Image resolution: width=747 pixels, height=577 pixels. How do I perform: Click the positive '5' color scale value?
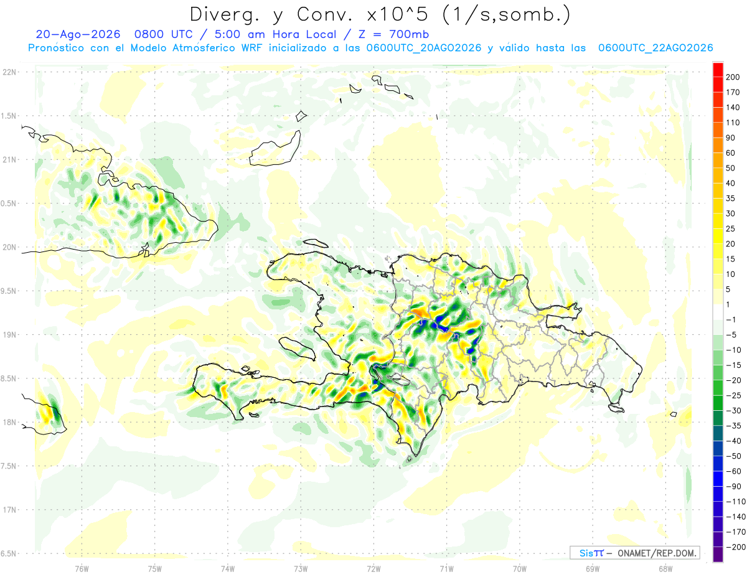click(728, 289)
